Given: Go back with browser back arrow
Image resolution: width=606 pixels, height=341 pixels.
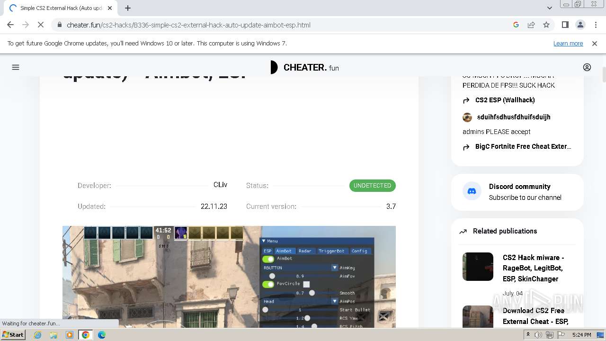Looking at the screenshot, I should [x=10, y=25].
